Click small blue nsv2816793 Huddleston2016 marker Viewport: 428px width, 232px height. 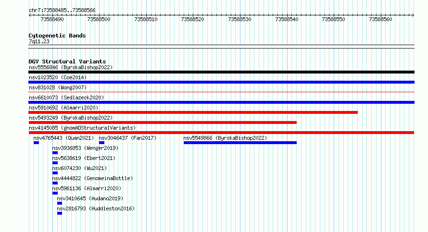(60, 213)
